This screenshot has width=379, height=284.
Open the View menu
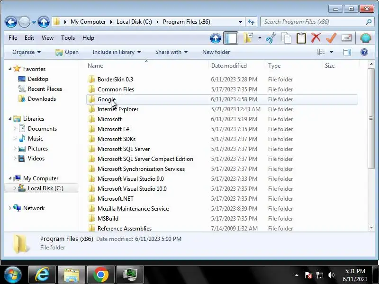click(x=47, y=38)
